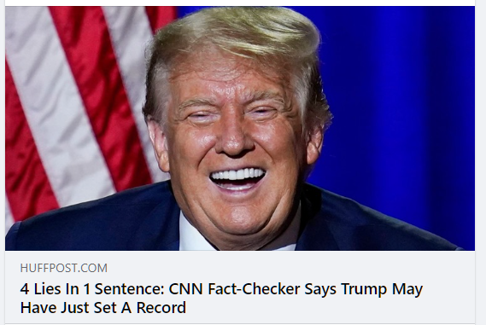Click the open smiling mouth in the photo
Viewport: 486px width, 325px height.
point(237,179)
